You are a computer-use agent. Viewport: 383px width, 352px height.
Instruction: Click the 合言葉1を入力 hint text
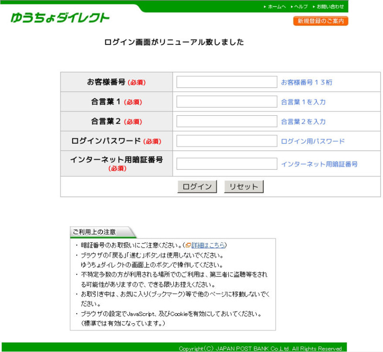coord(303,102)
